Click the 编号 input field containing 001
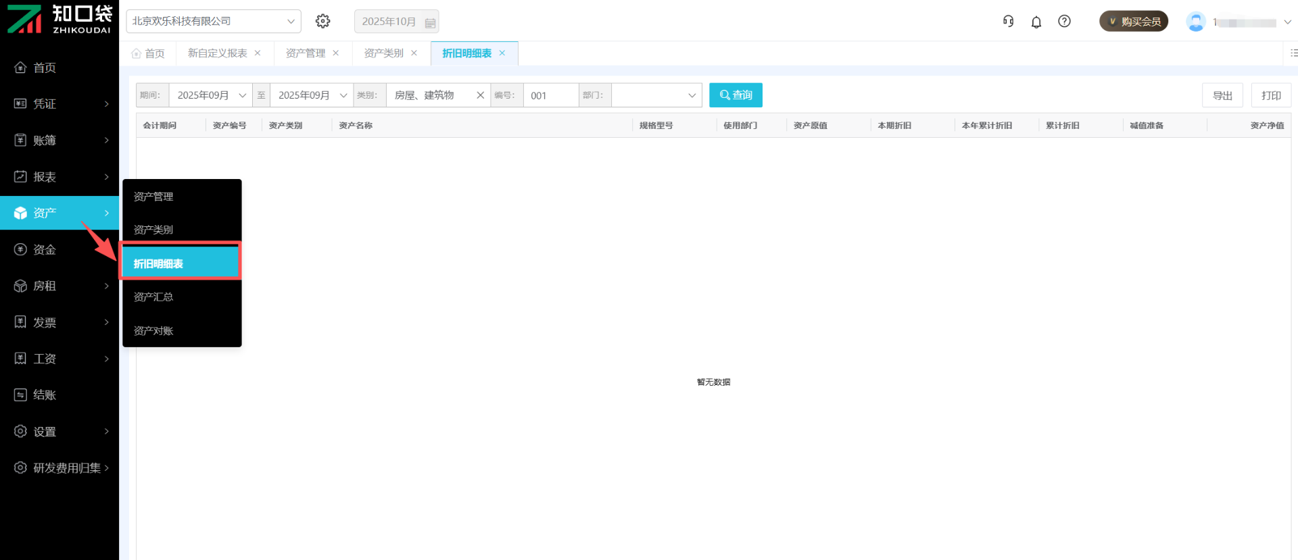Image resolution: width=1298 pixels, height=560 pixels. pos(550,95)
